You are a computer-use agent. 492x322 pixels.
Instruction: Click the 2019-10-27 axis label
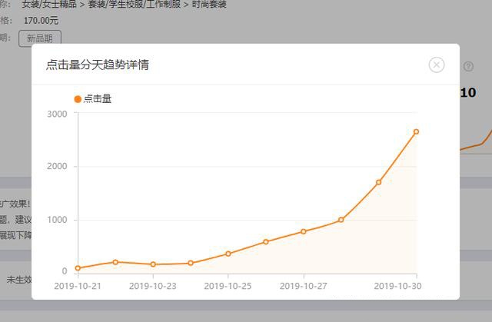(303, 286)
